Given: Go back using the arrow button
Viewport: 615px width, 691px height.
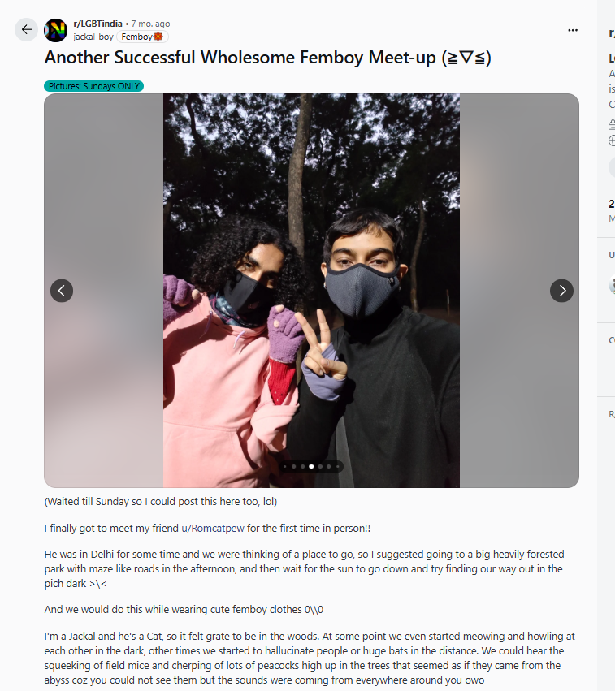Looking at the screenshot, I should click(x=27, y=29).
